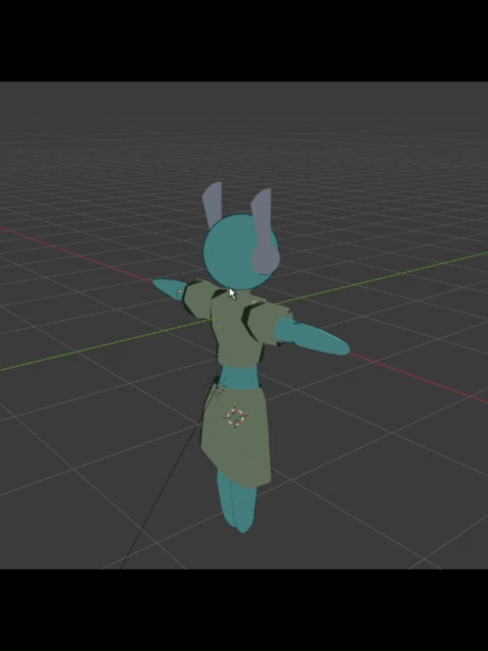This screenshot has height=651, width=488.
Task: Select the dotted light object beside the waist
Action: click(x=216, y=387)
